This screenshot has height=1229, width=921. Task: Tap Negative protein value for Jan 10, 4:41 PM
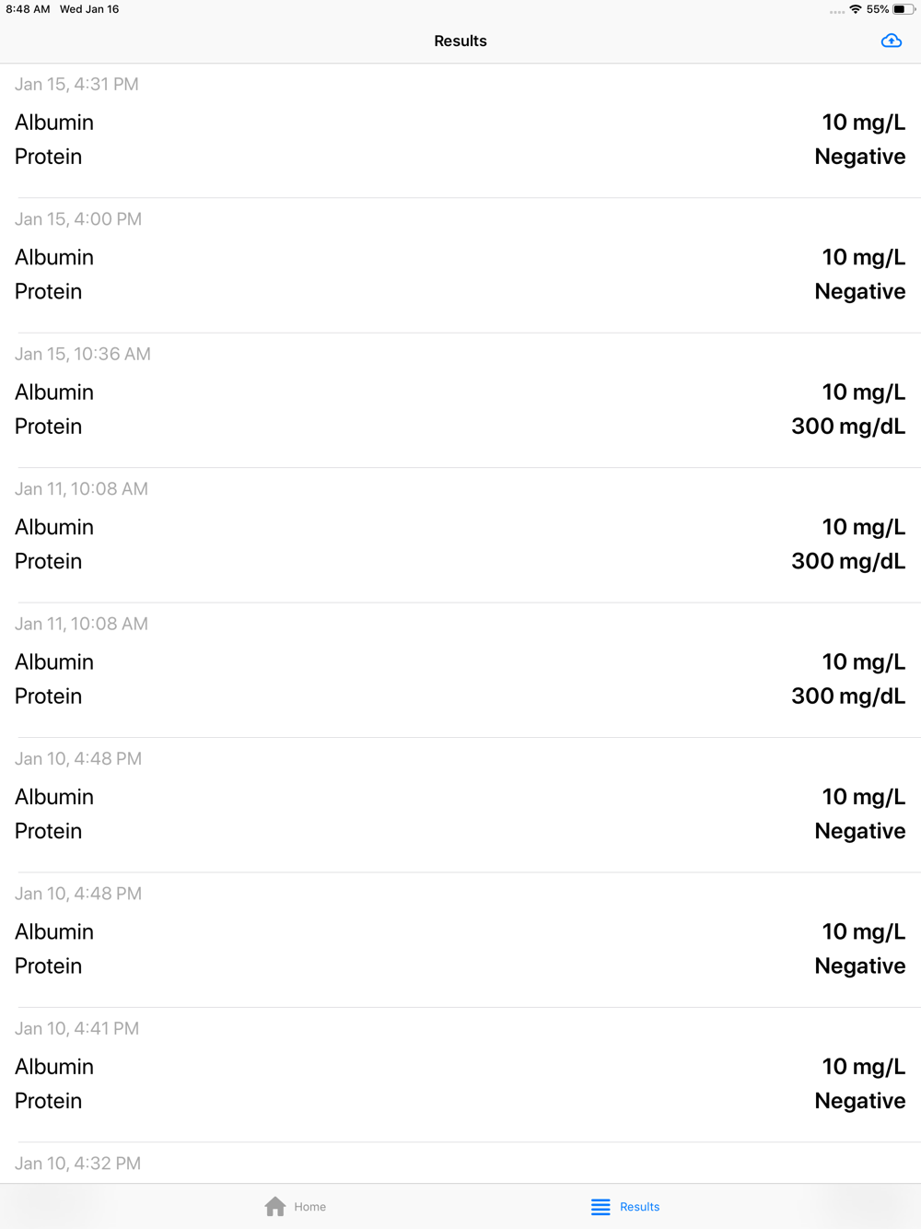pos(860,1101)
